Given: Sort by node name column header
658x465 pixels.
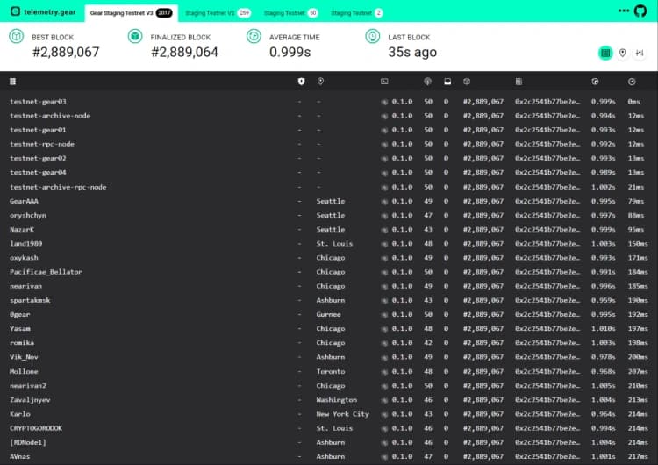Looking at the screenshot, I should 12,82.
